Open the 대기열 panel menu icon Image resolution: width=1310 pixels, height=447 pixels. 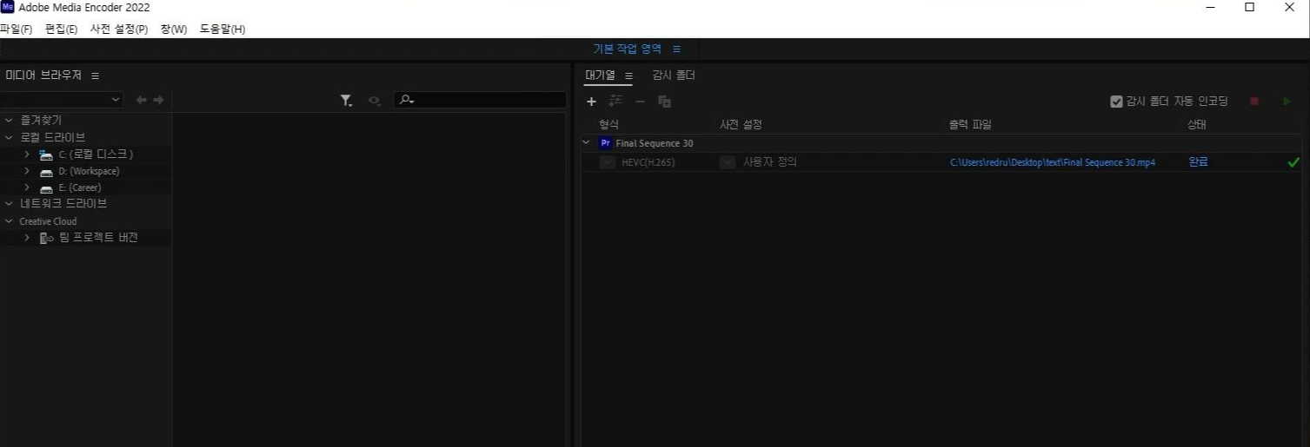[628, 76]
